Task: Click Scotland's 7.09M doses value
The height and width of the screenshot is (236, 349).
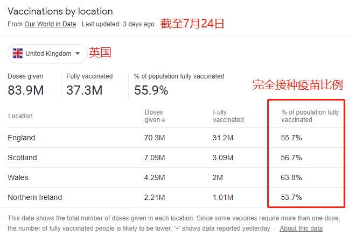Action: tap(155, 158)
